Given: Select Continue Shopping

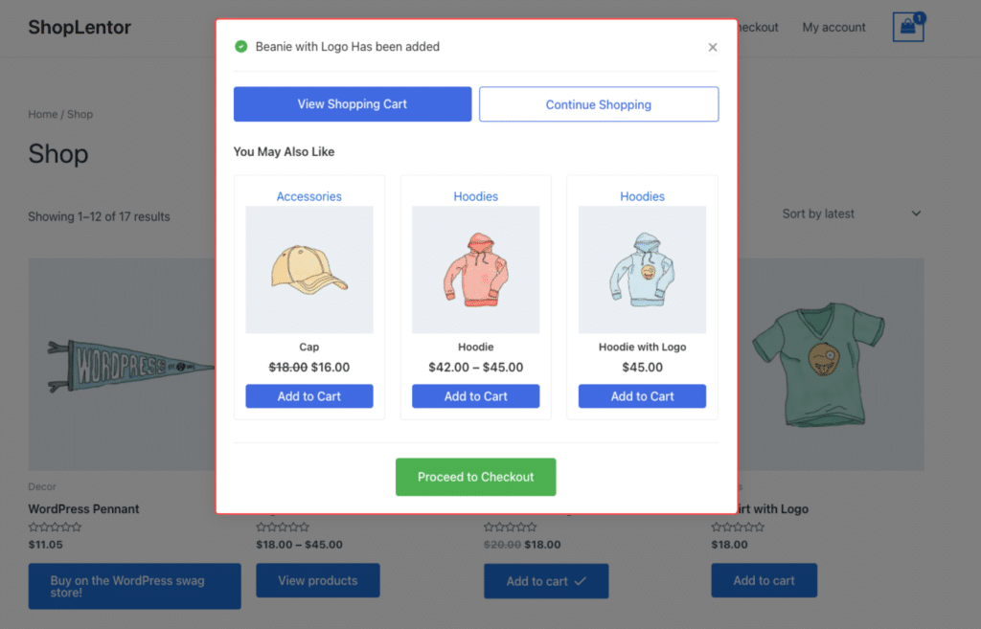Looking at the screenshot, I should pyautogui.click(x=598, y=103).
